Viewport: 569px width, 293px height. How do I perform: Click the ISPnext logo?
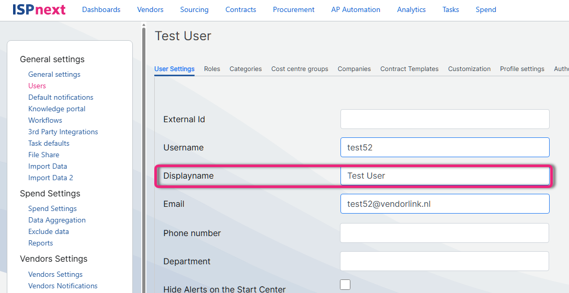(39, 9)
